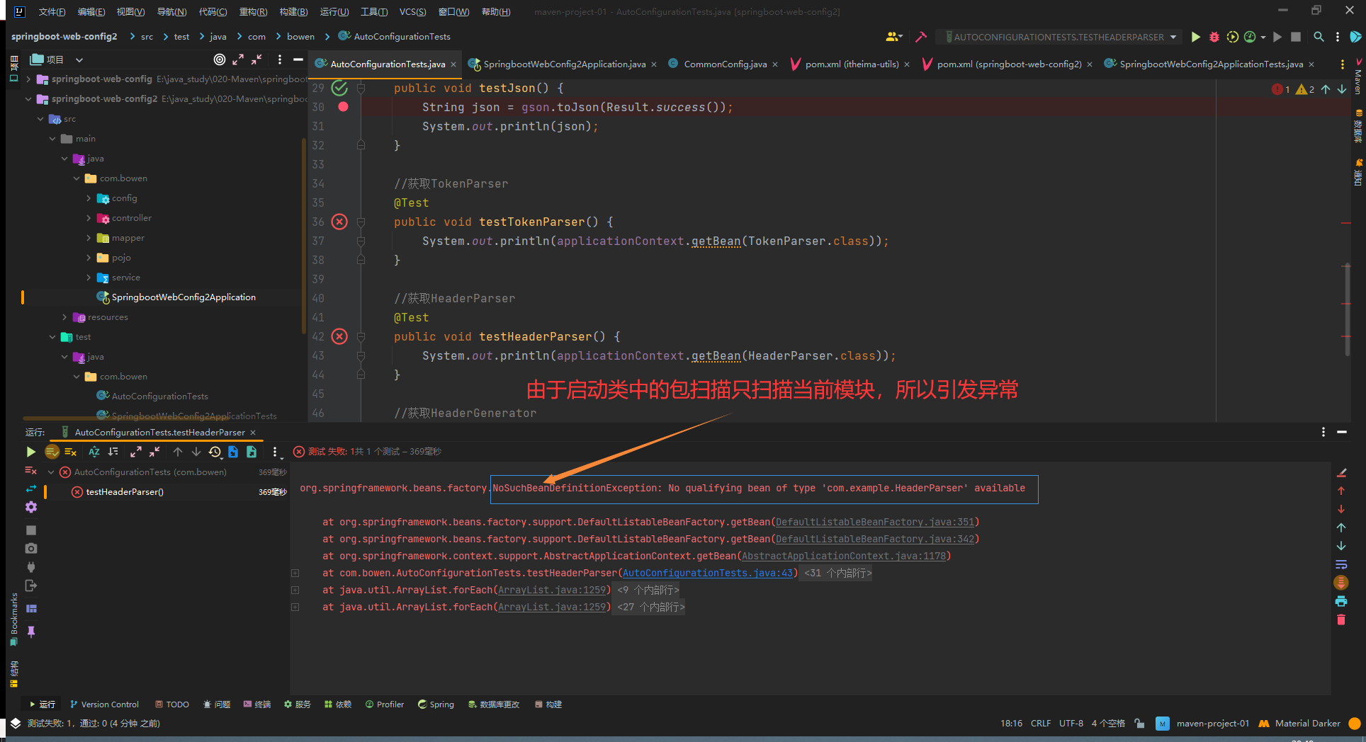
Task: Run the selected configuration from the top toolbar
Action: click(x=1196, y=37)
